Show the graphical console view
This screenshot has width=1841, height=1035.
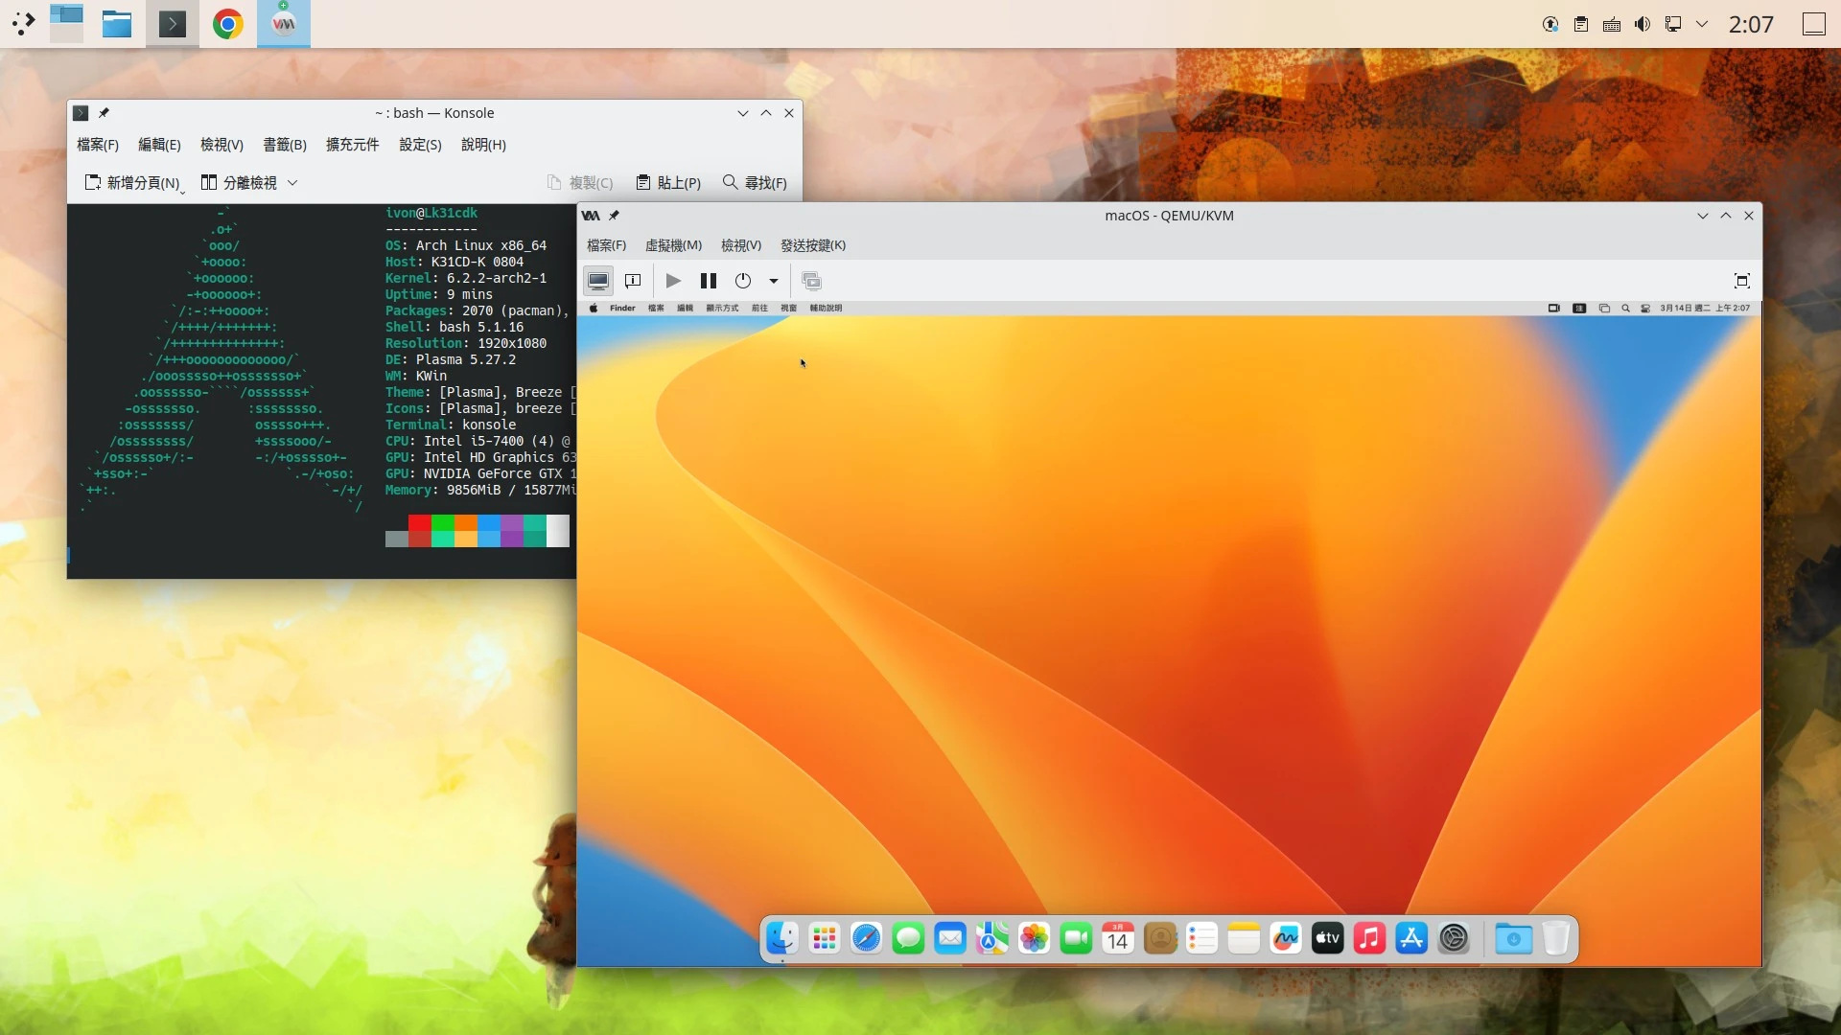[598, 281]
